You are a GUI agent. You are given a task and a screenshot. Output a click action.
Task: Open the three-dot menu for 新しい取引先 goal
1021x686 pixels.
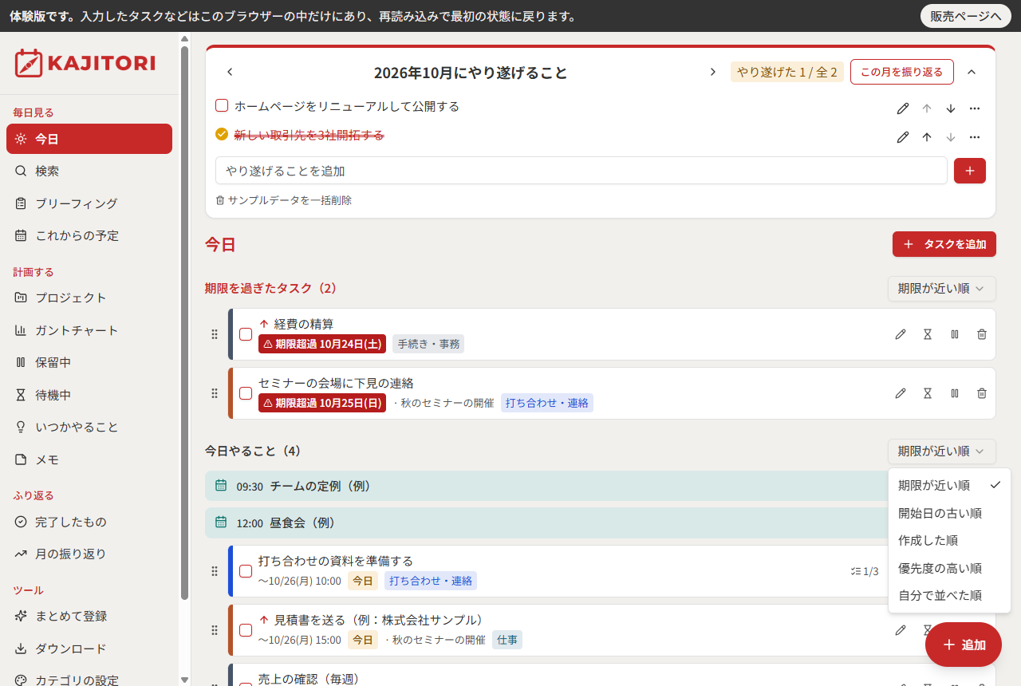pyautogui.click(x=975, y=137)
